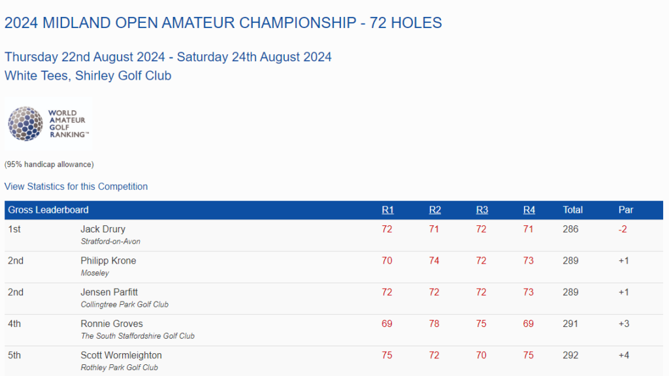The width and height of the screenshot is (669, 376).
Task: Open View Statistics for this Competition
Action: coord(76,187)
